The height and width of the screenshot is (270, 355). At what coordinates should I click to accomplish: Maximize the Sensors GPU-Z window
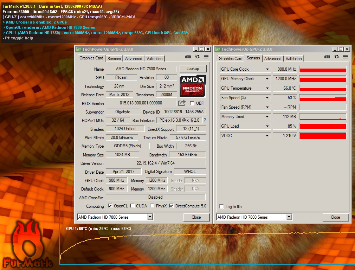click(341, 49)
